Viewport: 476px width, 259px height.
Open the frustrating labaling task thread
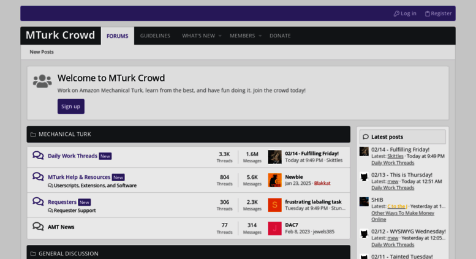313,201
